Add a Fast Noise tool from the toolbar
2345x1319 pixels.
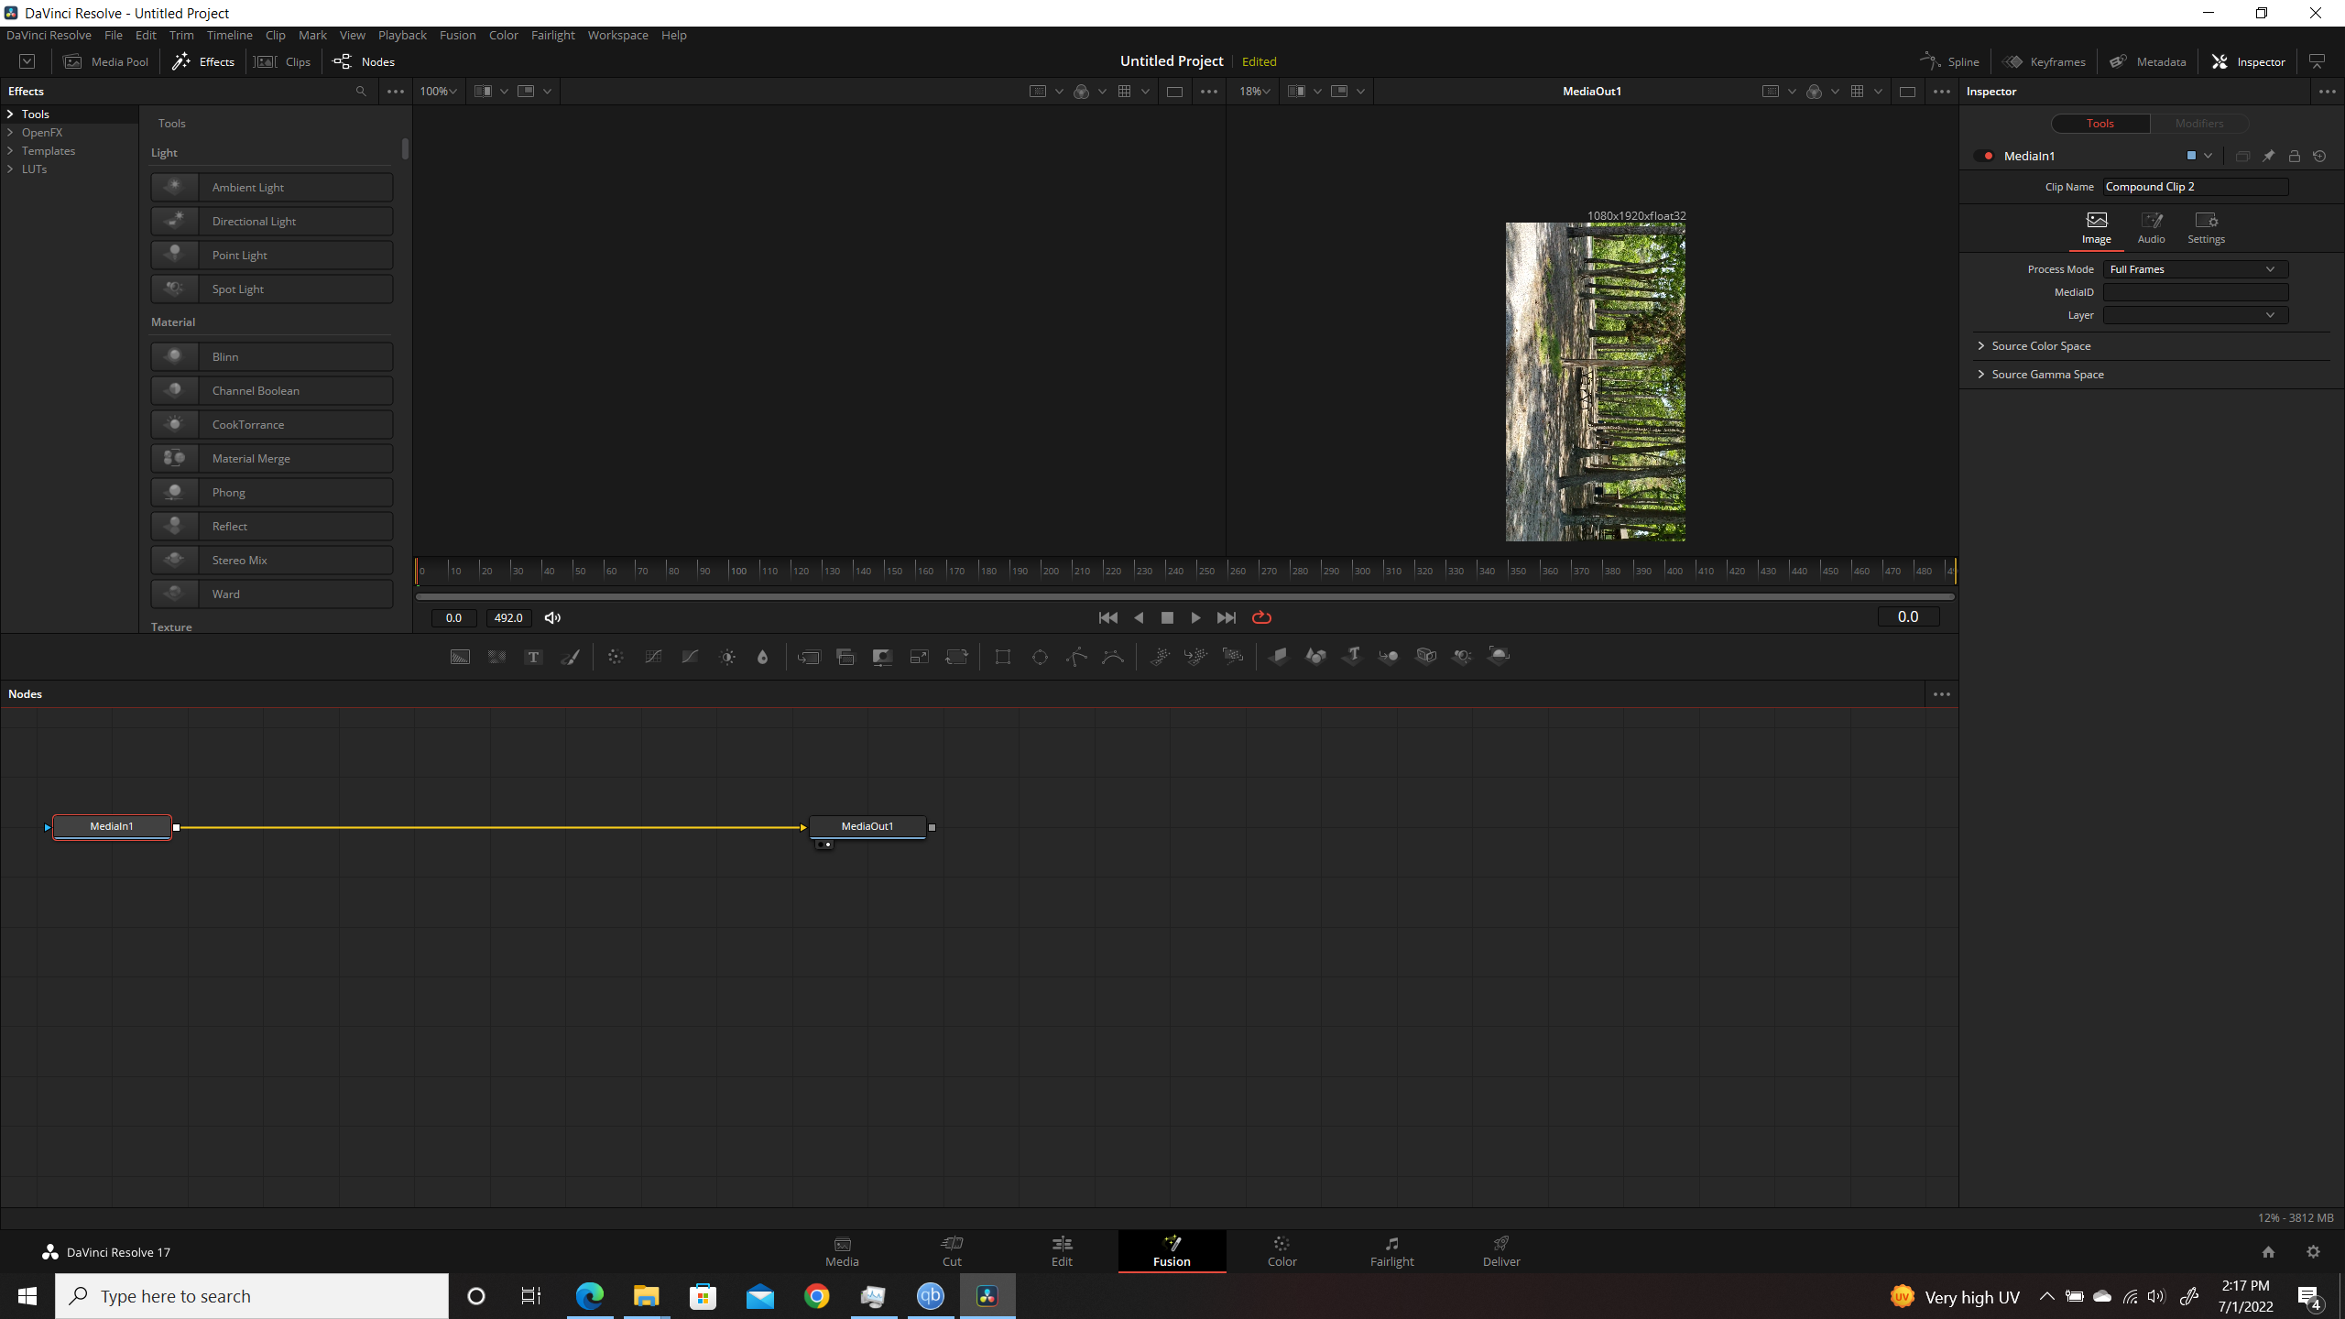[496, 657]
